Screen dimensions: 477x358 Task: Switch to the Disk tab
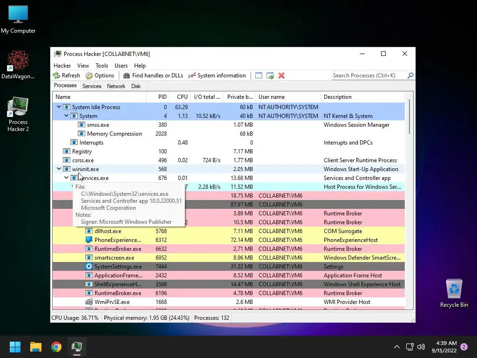click(136, 86)
